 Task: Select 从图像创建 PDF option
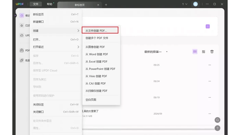101,47
